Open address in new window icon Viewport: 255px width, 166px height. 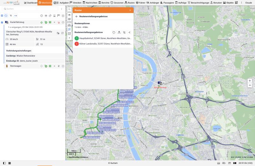(62, 33)
